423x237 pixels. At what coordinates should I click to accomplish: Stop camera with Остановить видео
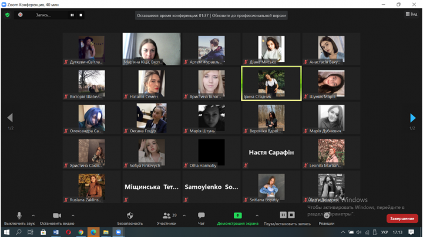(57, 216)
